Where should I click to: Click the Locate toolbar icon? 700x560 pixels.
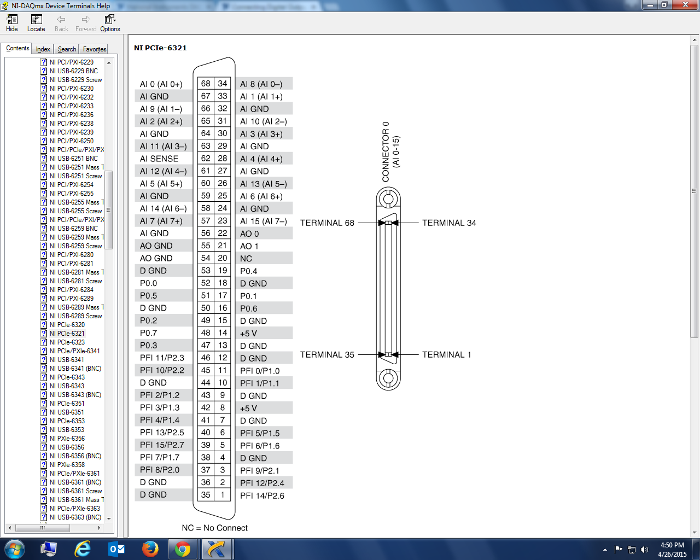[x=36, y=23]
